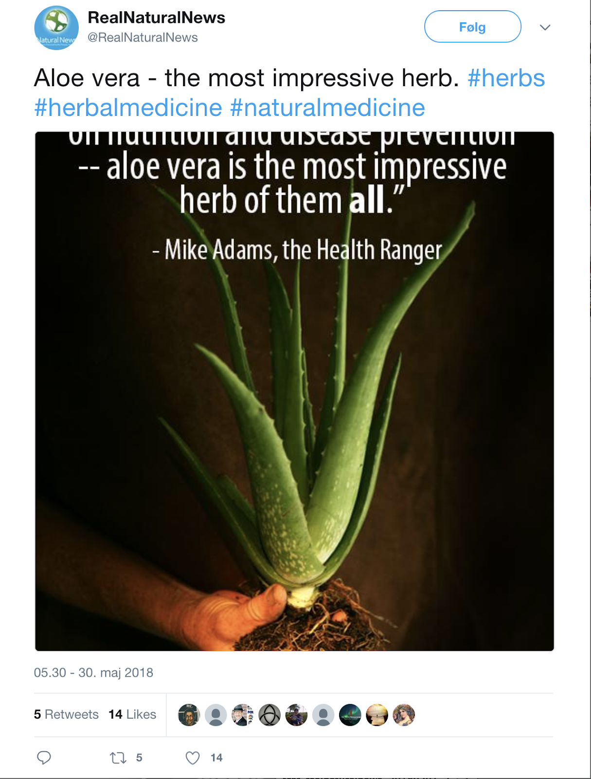This screenshot has width=591, height=779.
Task: Open the #naturalmedicine hashtag
Action: point(327,108)
